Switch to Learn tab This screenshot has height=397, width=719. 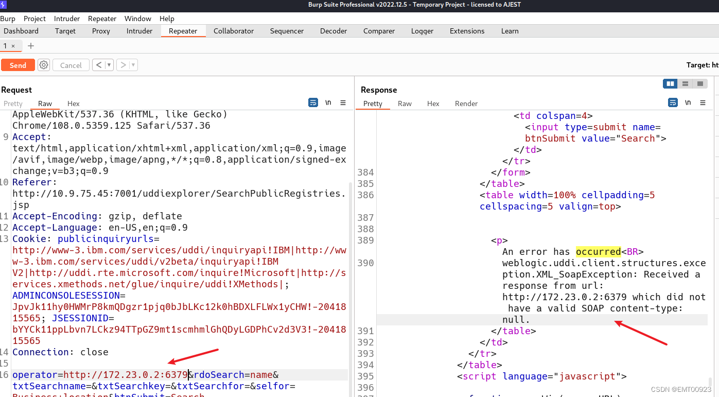tap(510, 31)
